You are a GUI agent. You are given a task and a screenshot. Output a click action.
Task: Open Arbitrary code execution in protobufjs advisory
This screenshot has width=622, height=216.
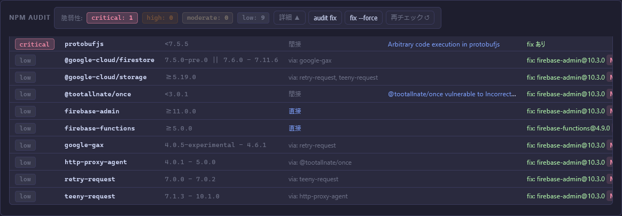point(444,44)
